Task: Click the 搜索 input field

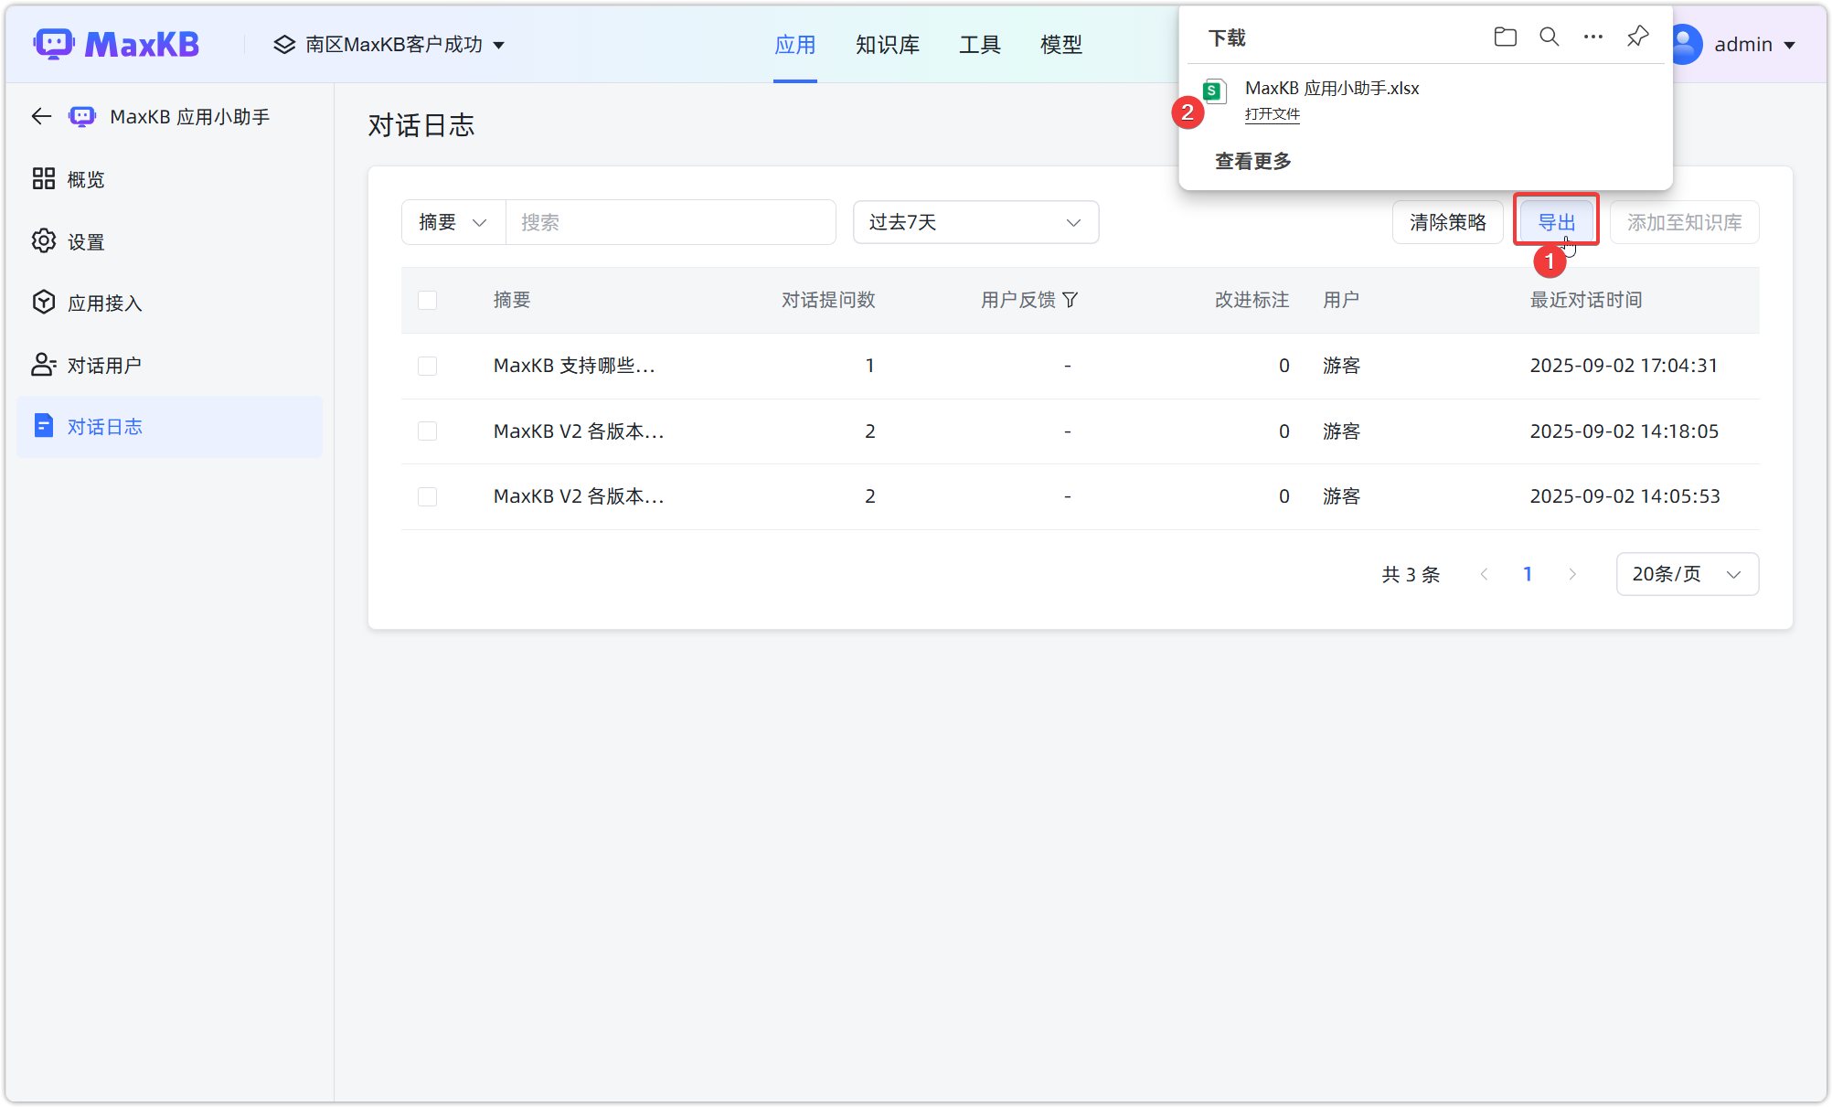Action: click(670, 222)
